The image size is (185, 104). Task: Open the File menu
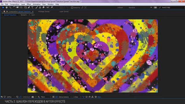[x=2, y=4]
